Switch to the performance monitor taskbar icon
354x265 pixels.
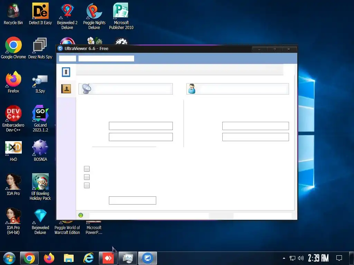coord(128,258)
